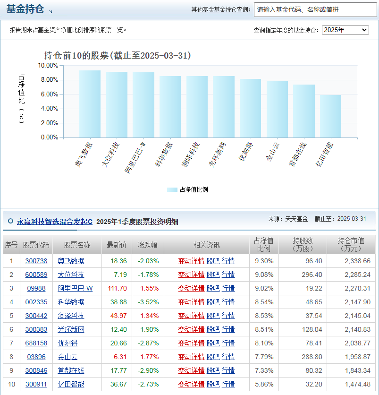
Task: Open stock code 300911 link
Action: pos(36,384)
